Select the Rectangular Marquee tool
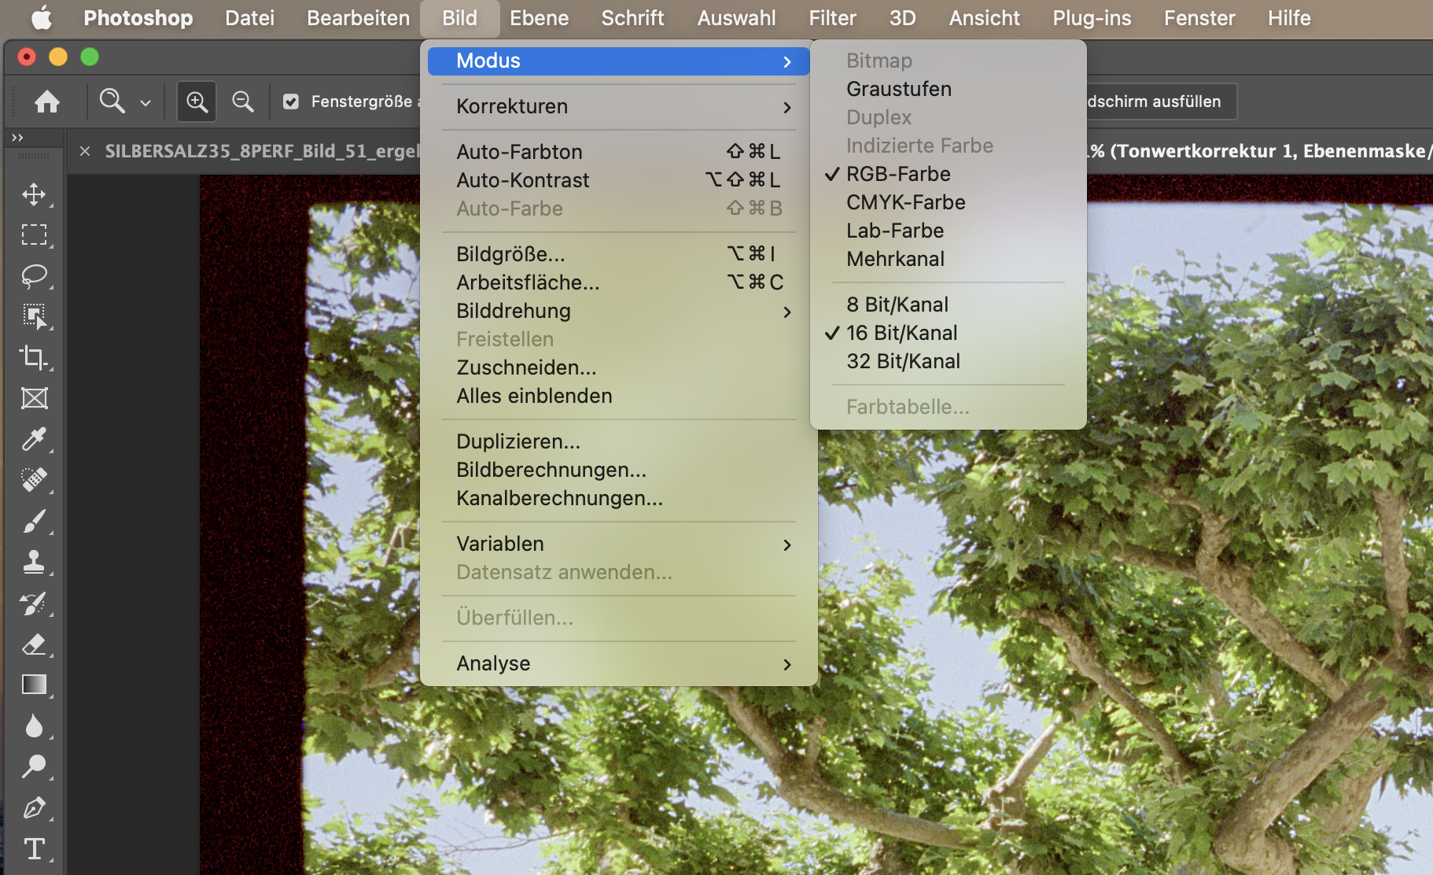The width and height of the screenshot is (1433, 875). coord(34,235)
